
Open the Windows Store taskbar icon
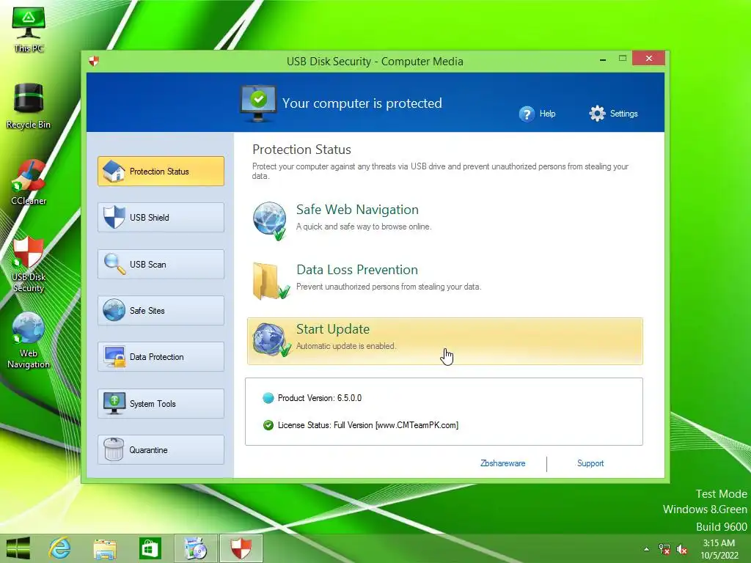[150, 548]
